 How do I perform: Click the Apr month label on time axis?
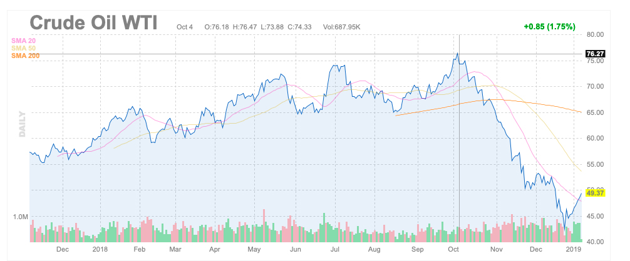coord(214,249)
